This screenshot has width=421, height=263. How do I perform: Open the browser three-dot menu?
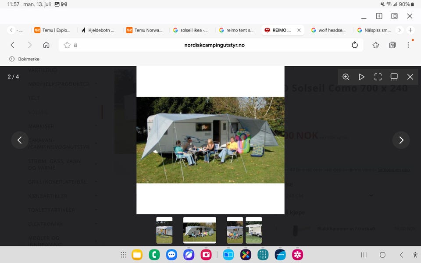pos(408,45)
